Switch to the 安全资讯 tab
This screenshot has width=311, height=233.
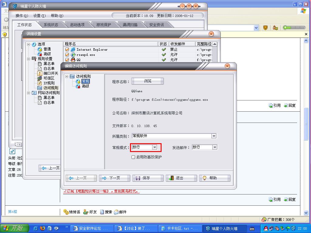[x=156, y=25]
